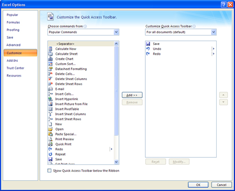Open the Resources category
Viewport: 235px width, 191px height.
14,75
